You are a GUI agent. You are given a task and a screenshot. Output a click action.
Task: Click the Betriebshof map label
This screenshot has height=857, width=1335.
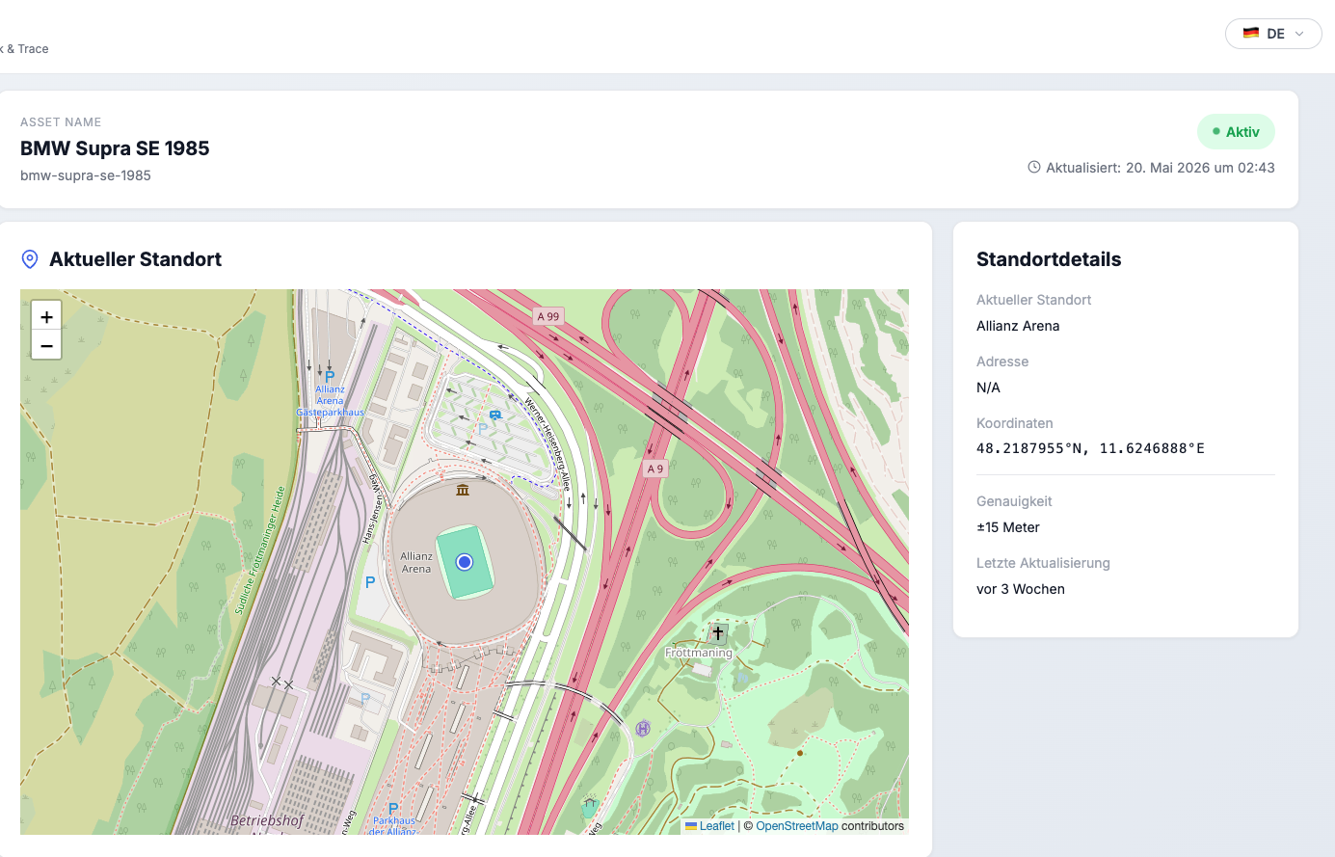(267, 820)
